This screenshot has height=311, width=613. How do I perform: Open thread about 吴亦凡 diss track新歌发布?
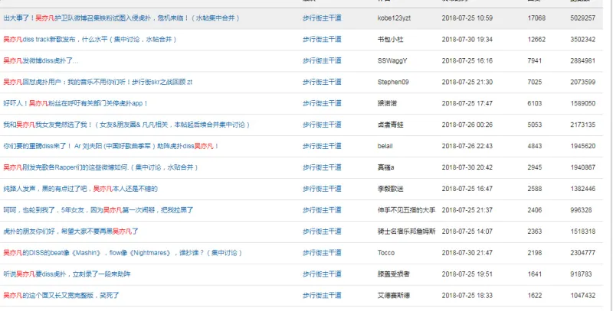(x=92, y=38)
